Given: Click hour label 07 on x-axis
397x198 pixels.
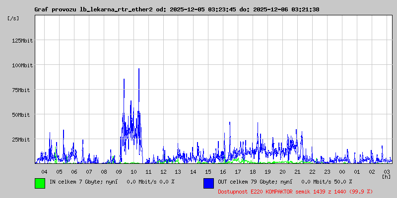Looking at the screenshot, I should pyautogui.click(x=89, y=172).
